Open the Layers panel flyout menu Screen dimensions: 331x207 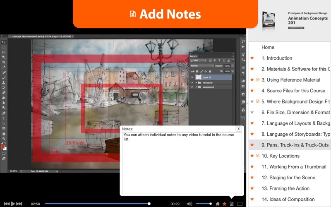pos(233,56)
